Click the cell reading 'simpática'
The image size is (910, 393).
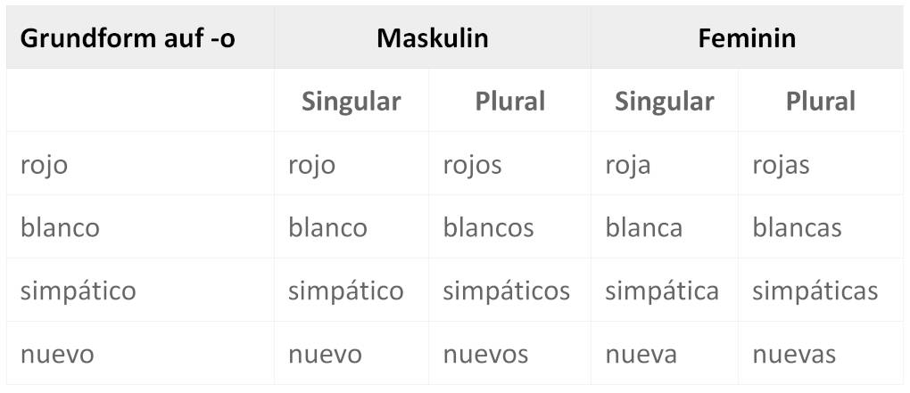[662, 291]
